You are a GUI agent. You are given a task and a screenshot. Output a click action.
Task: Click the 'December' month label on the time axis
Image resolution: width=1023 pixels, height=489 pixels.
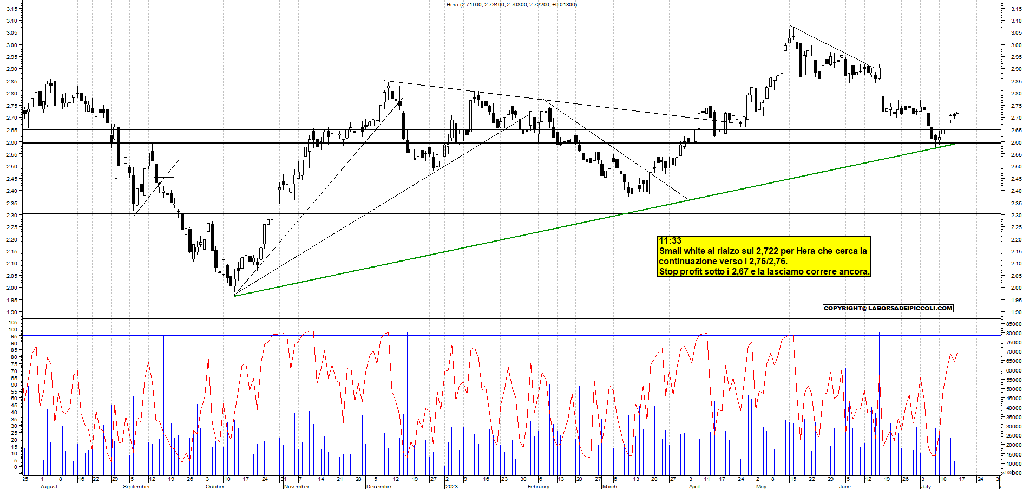pos(379,486)
